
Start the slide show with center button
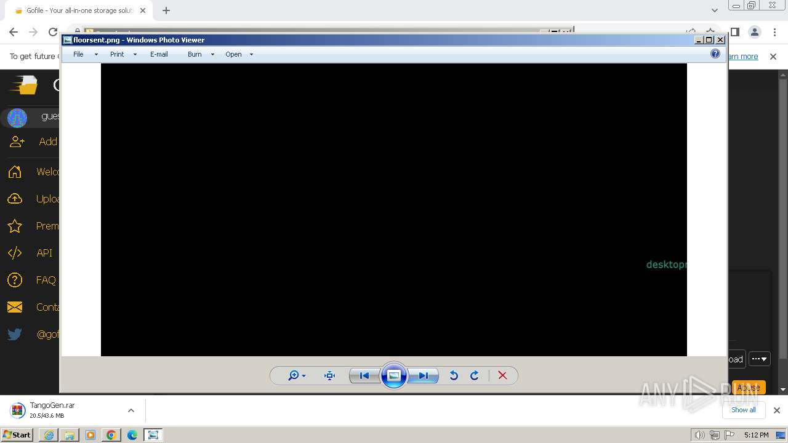point(394,375)
